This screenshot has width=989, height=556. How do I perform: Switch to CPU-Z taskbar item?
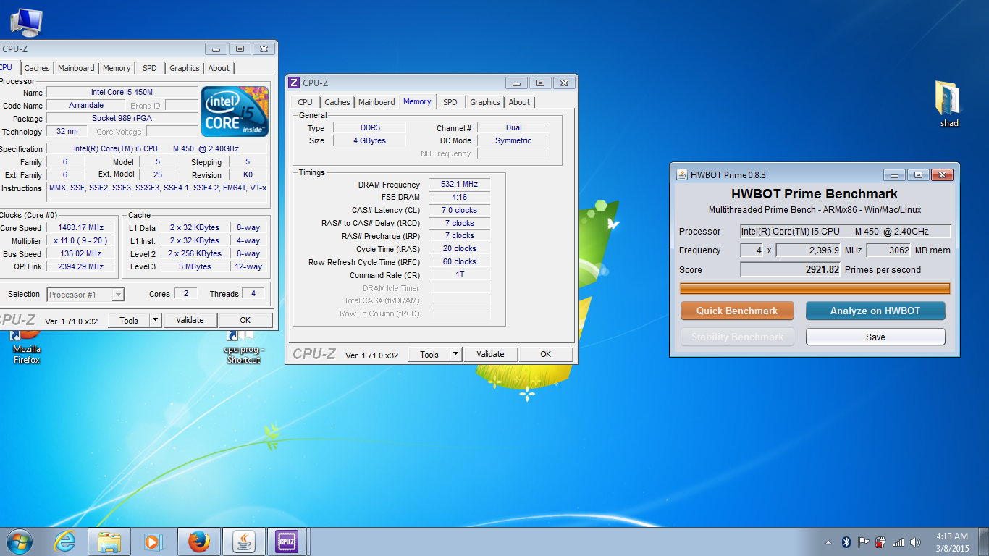(287, 542)
